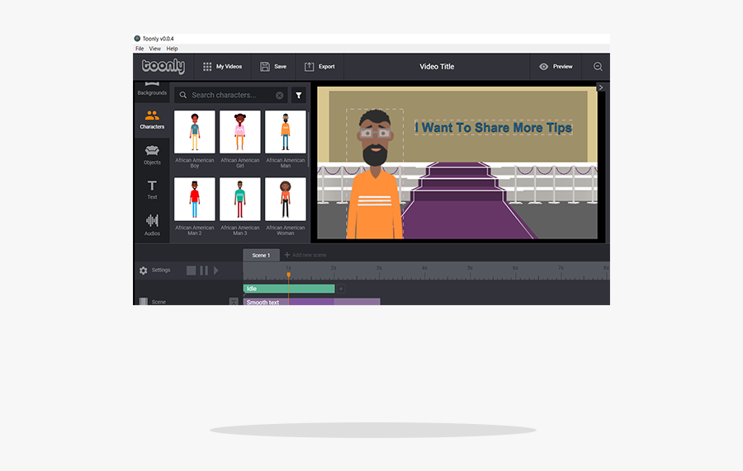
Task: Open timeline Settings gear
Action: click(x=144, y=271)
